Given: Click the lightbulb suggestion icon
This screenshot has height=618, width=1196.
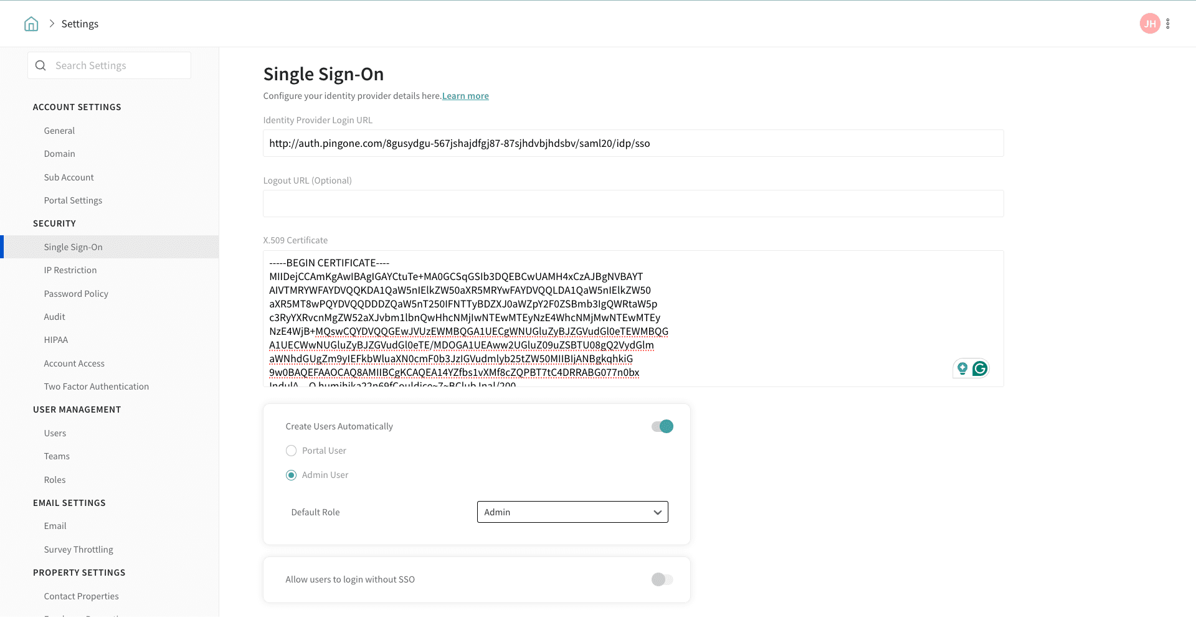Looking at the screenshot, I should [962, 368].
